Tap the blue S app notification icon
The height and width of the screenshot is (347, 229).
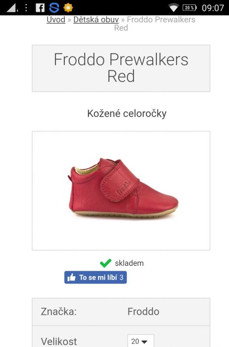point(54,8)
